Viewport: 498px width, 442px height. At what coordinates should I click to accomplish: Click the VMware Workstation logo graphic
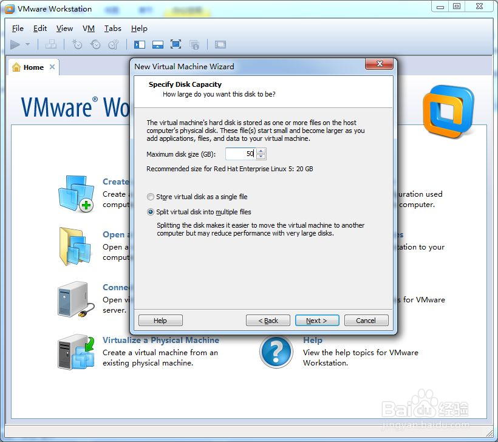point(448,112)
